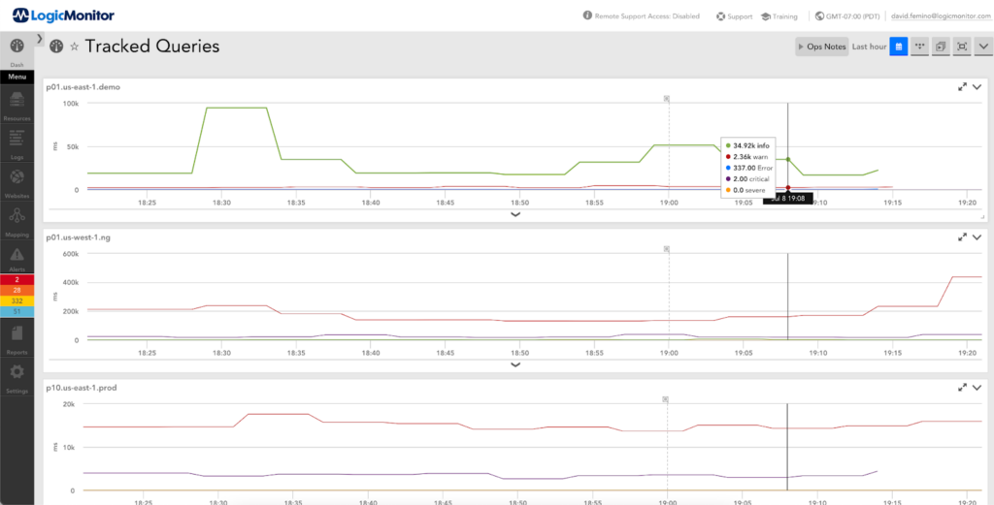Open the Support link
This screenshot has width=994, height=505.
pos(734,16)
